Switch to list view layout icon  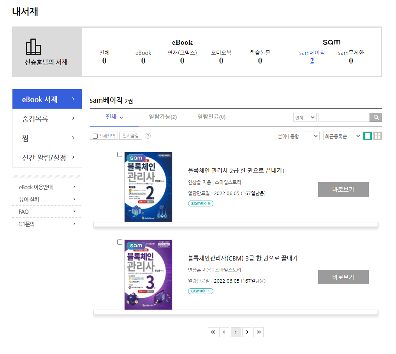coord(368,136)
